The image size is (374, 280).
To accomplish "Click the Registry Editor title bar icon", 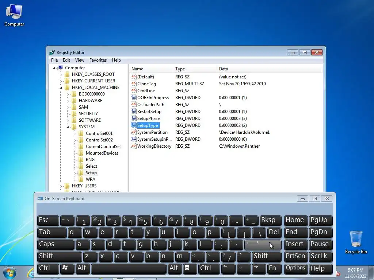I will (52, 52).
